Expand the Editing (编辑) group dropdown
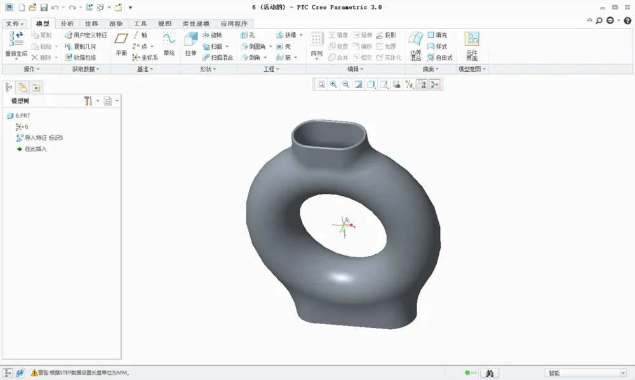 pos(356,69)
